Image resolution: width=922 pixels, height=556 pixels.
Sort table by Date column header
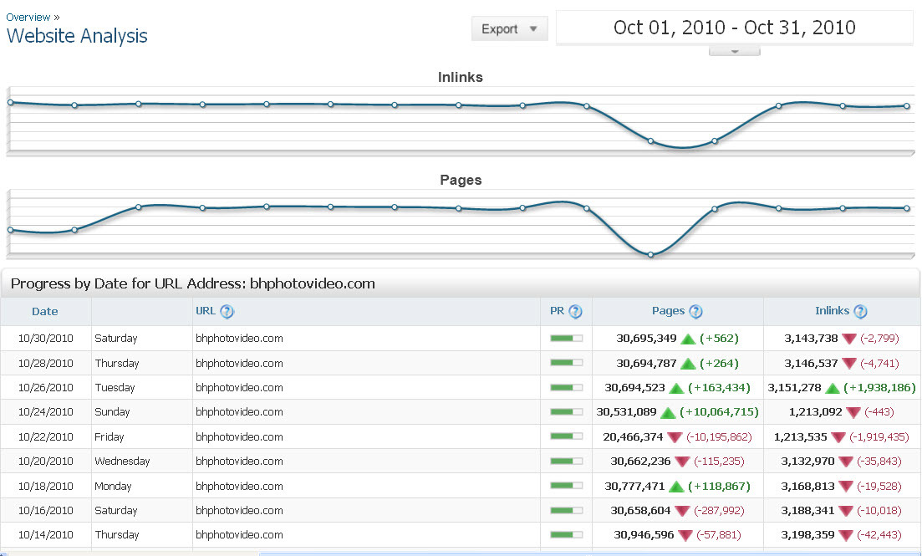[45, 312]
